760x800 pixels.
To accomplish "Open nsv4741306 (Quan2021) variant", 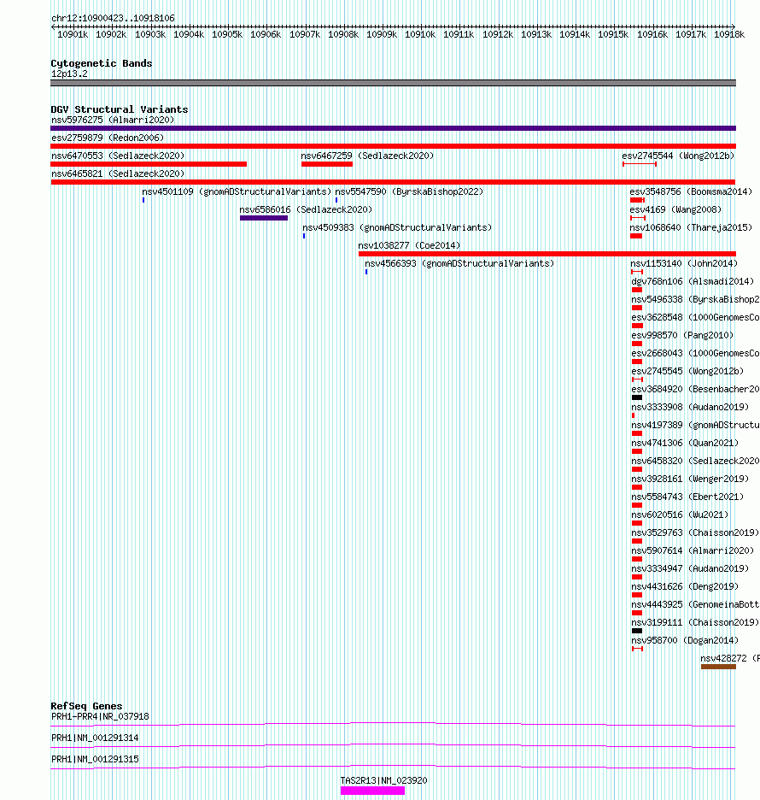I will (685, 443).
